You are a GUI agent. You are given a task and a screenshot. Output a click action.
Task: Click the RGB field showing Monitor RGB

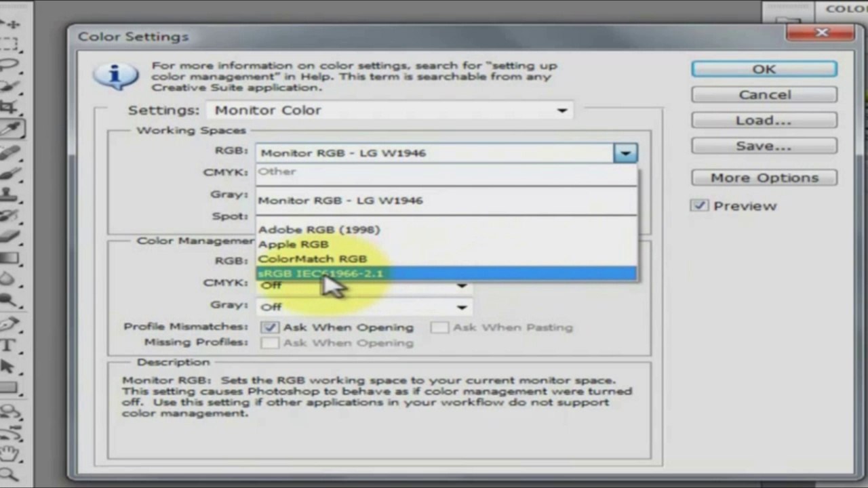click(435, 153)
